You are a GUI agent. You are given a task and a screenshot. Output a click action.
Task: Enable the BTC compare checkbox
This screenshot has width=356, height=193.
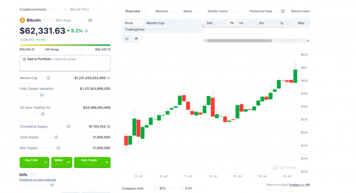point(156,188)
